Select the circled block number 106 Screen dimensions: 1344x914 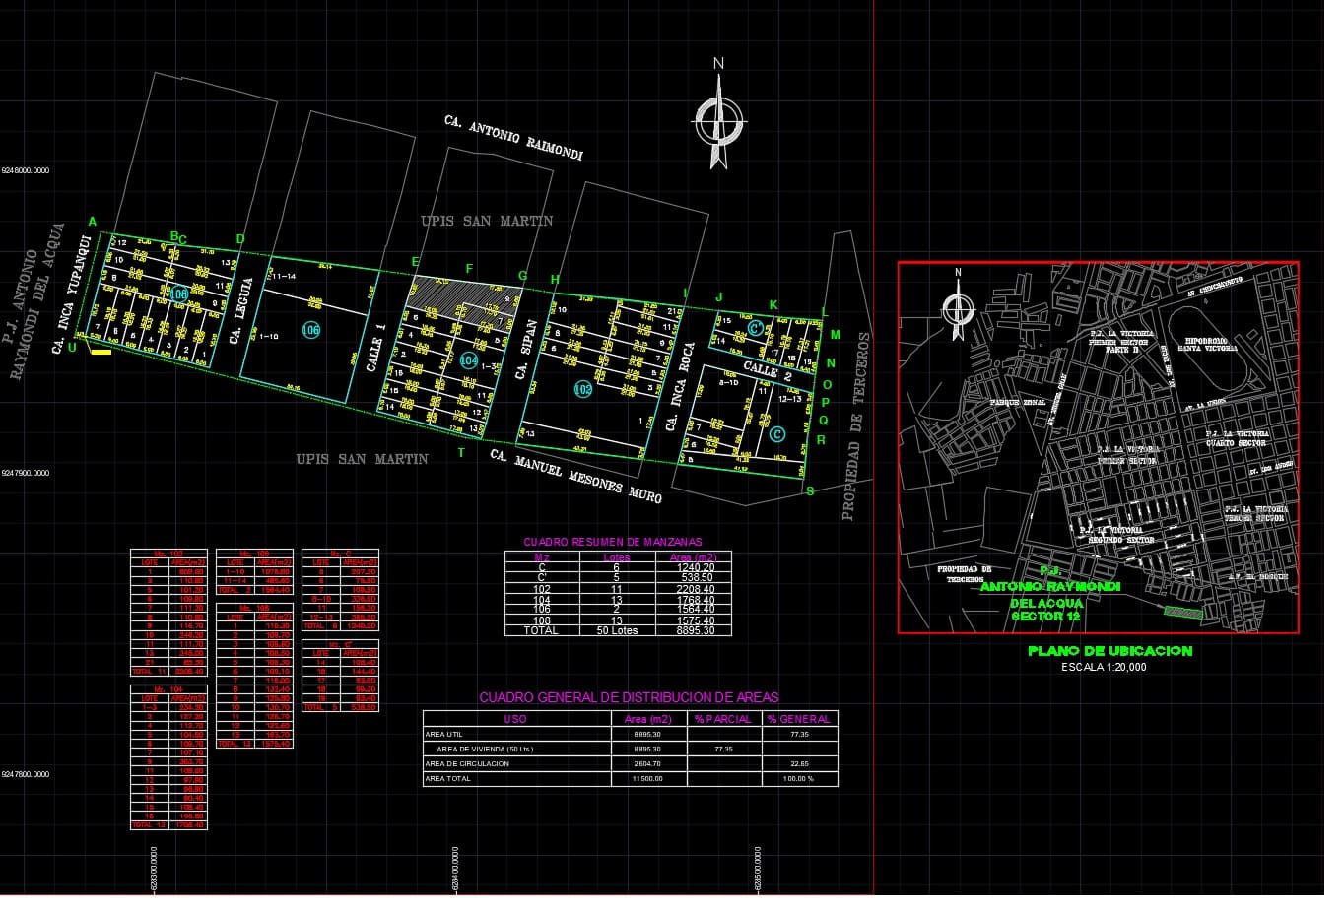pyautogui.click(x=310, y=330)
